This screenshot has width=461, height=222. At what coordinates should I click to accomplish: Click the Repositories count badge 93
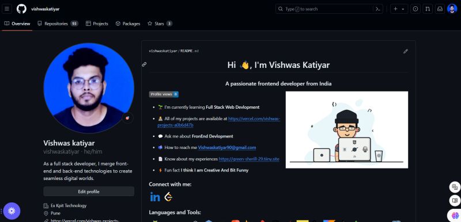pos(74,24)
